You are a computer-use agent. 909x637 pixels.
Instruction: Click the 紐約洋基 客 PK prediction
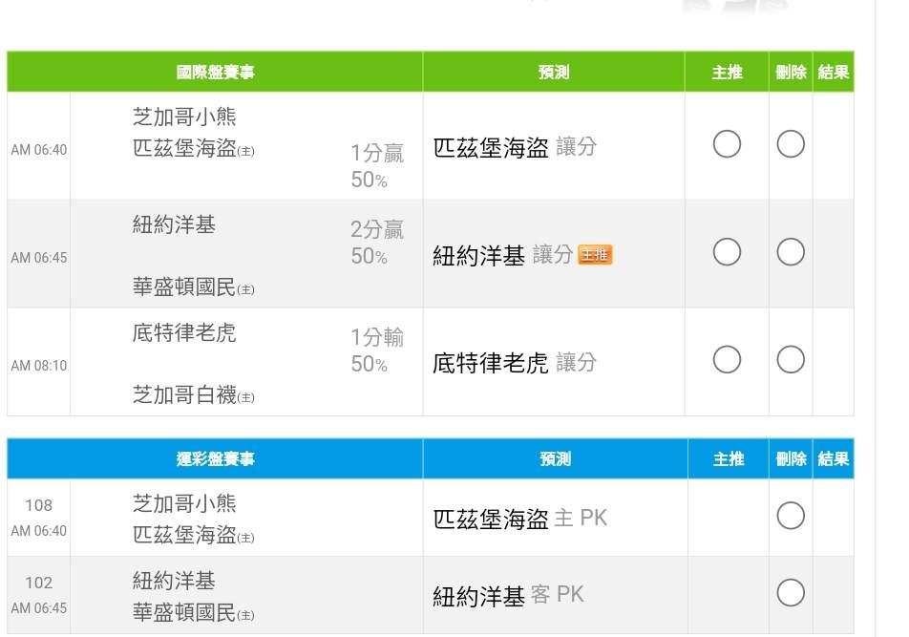pos(508,596)
